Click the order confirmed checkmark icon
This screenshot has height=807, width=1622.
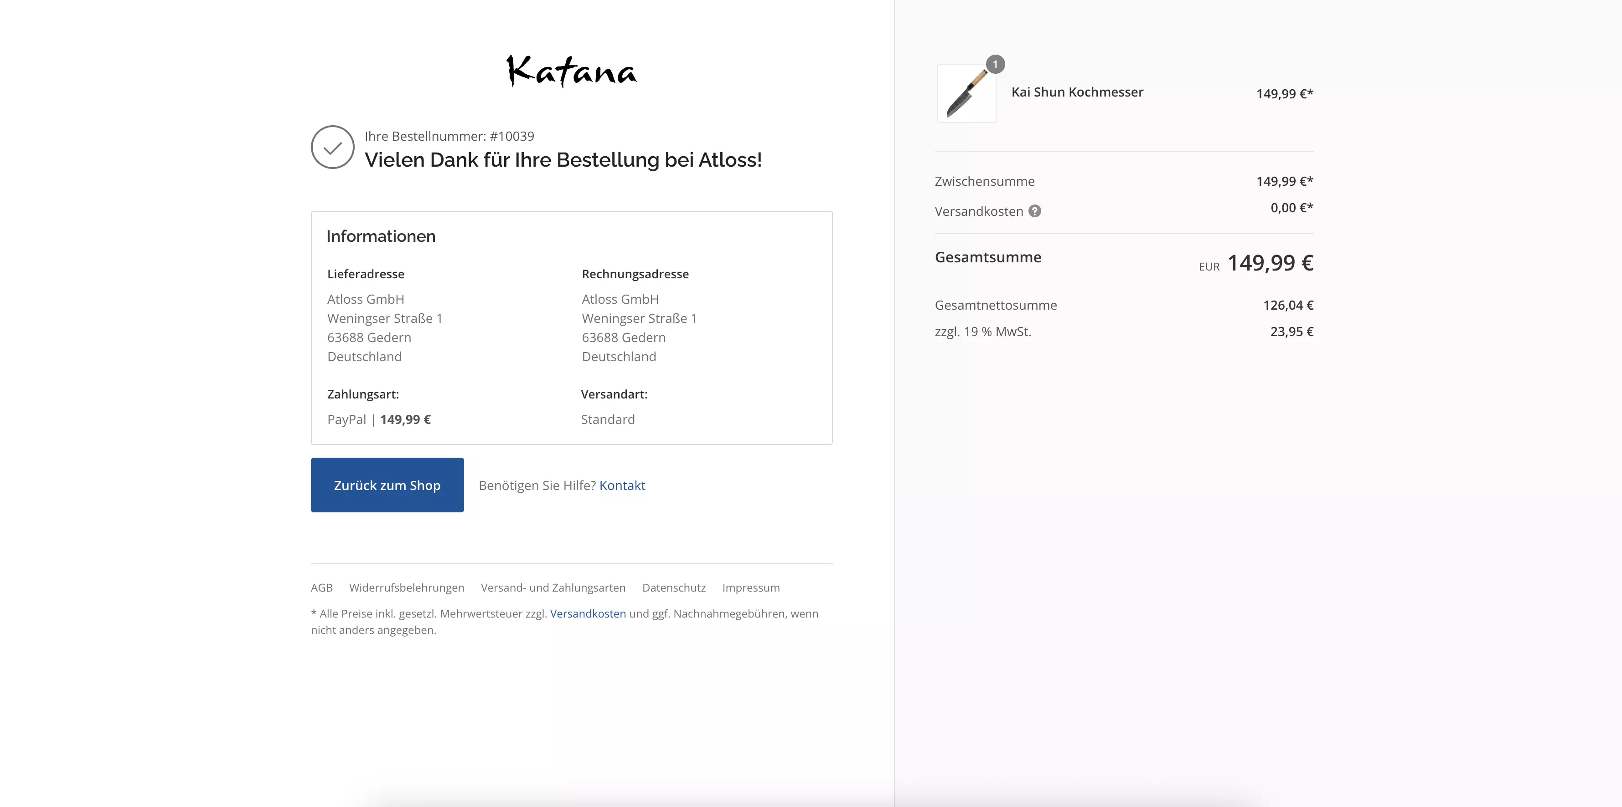[332, 147]
